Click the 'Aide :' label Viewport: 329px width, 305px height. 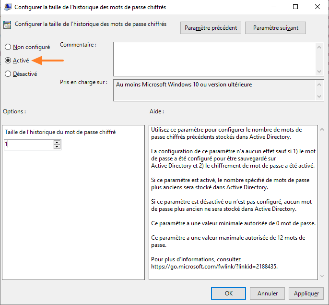(x=157, y=111)
